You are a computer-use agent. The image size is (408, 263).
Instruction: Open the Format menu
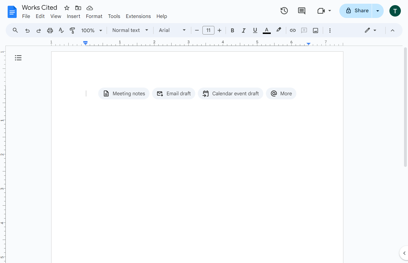94,16
